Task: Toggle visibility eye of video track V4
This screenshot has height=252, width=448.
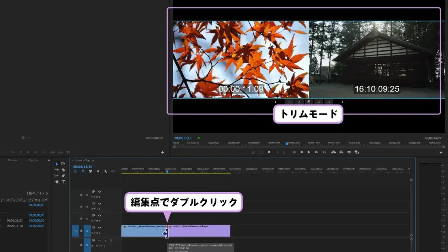Action: pos(100,192)
